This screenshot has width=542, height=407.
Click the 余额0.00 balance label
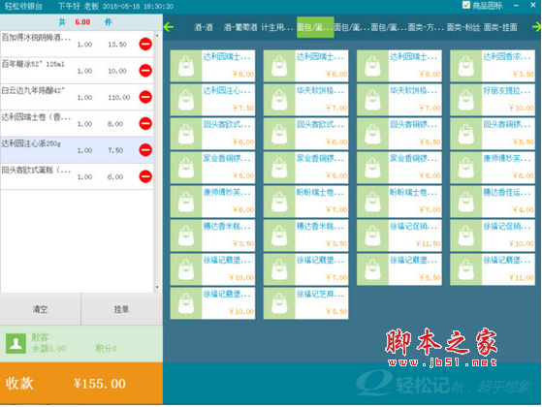pos(48,348)
